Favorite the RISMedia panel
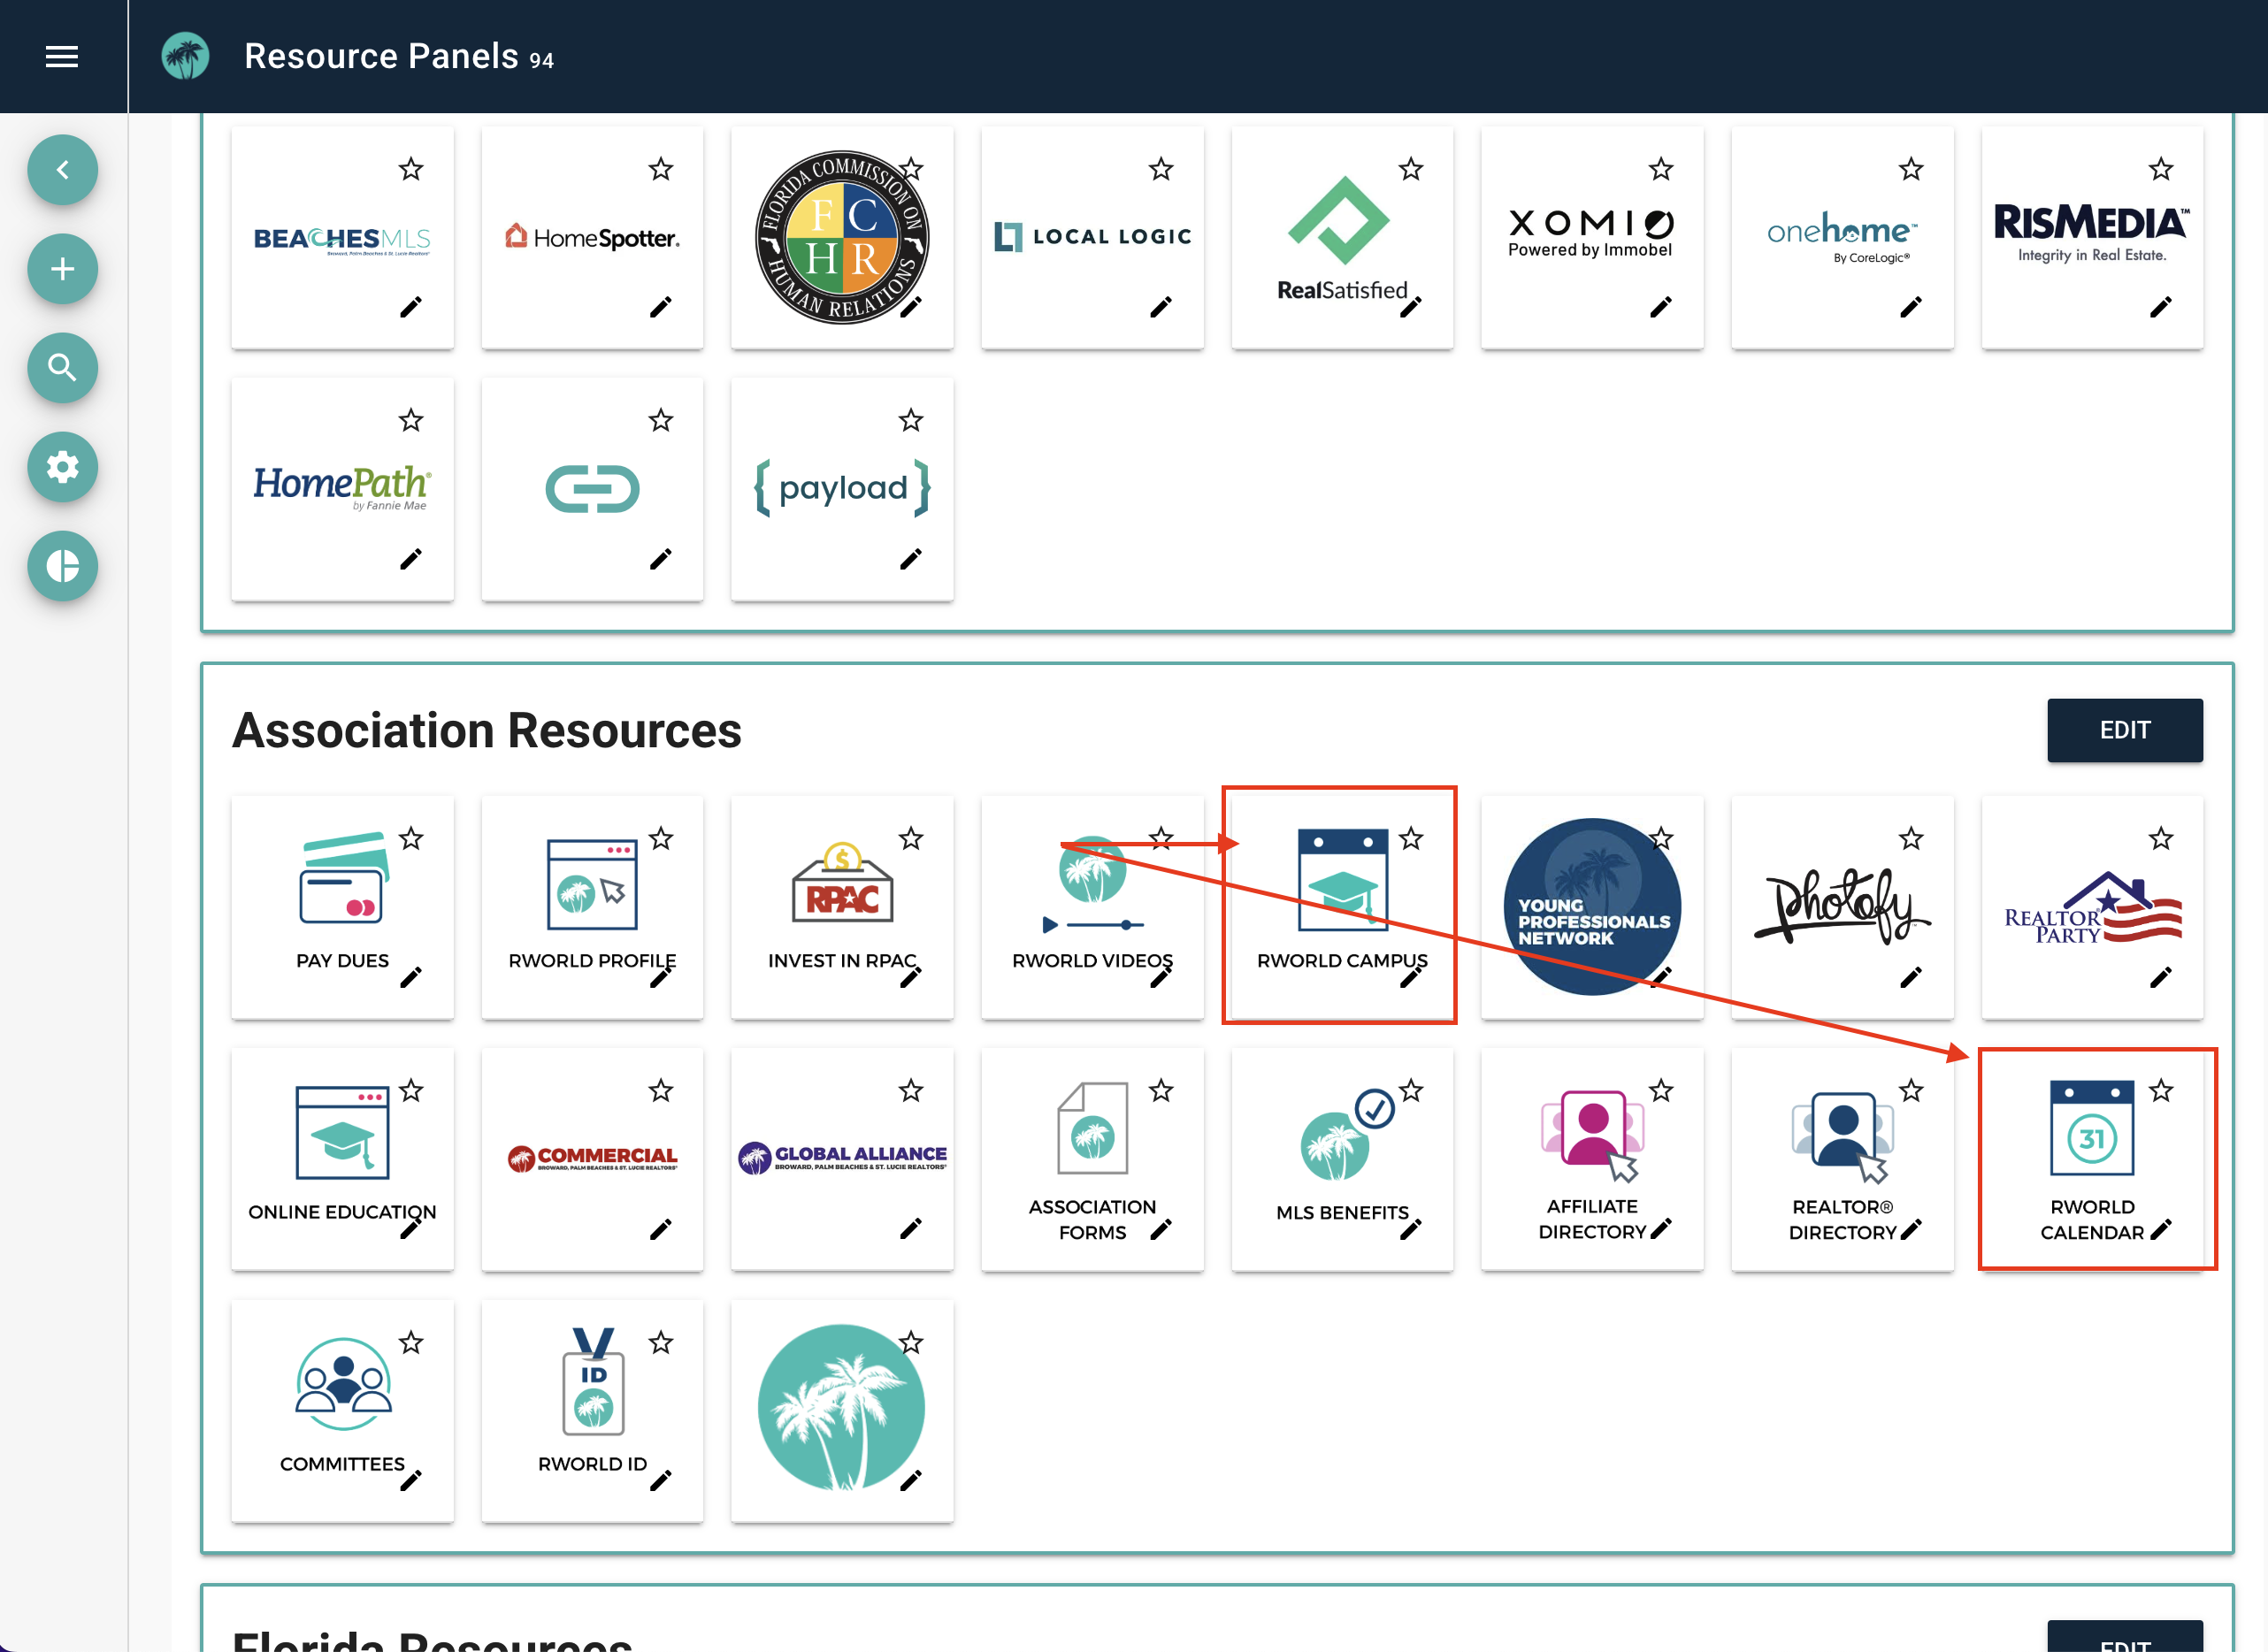 2161,169
